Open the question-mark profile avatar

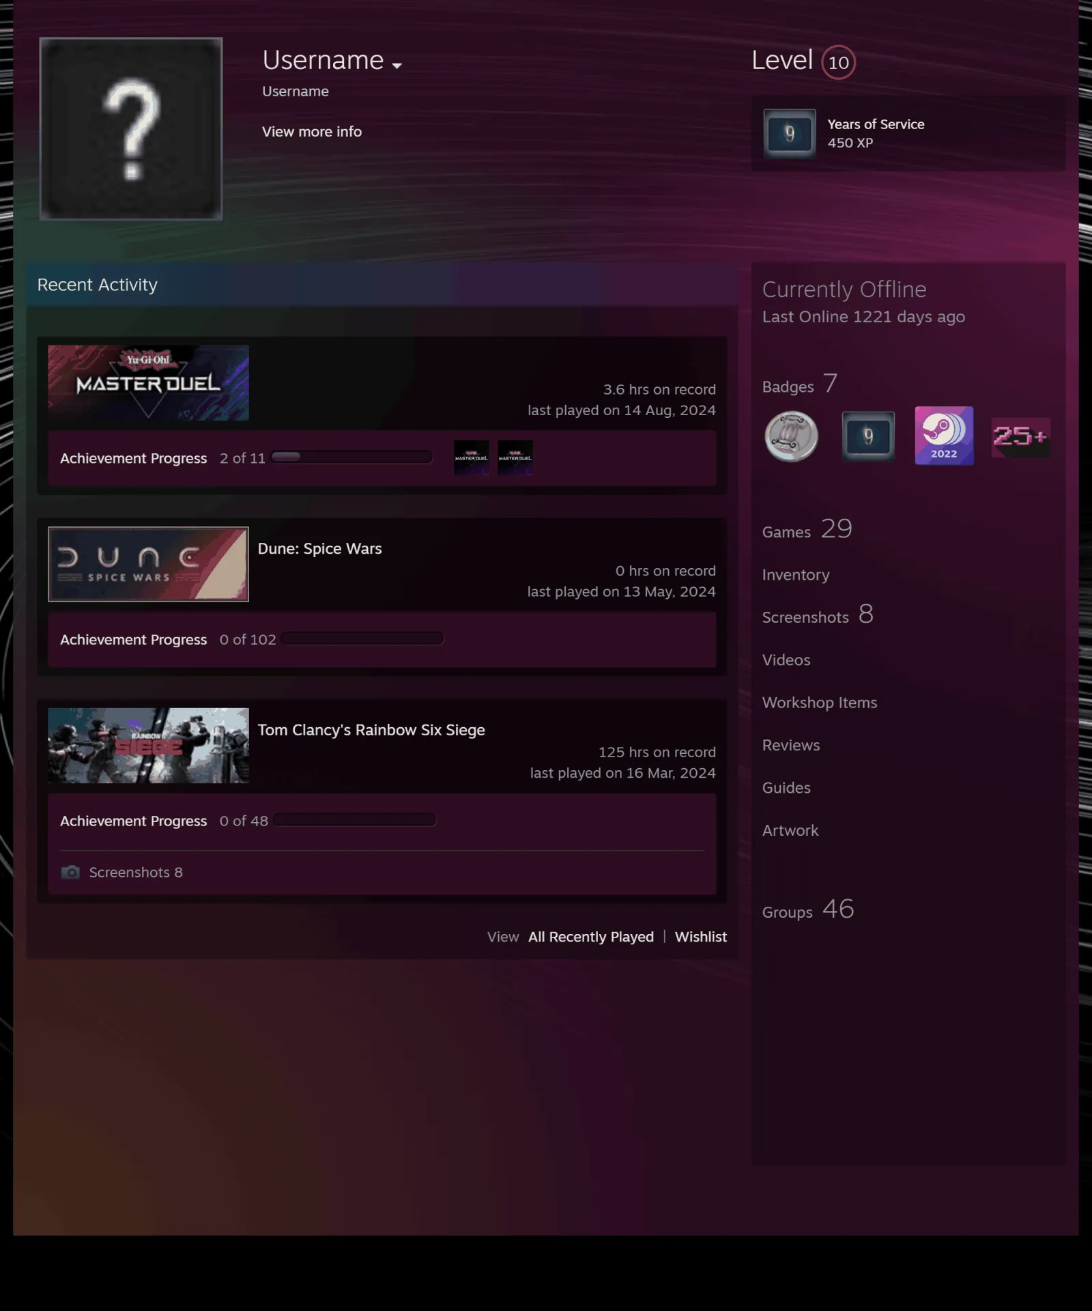coord(131,128)
